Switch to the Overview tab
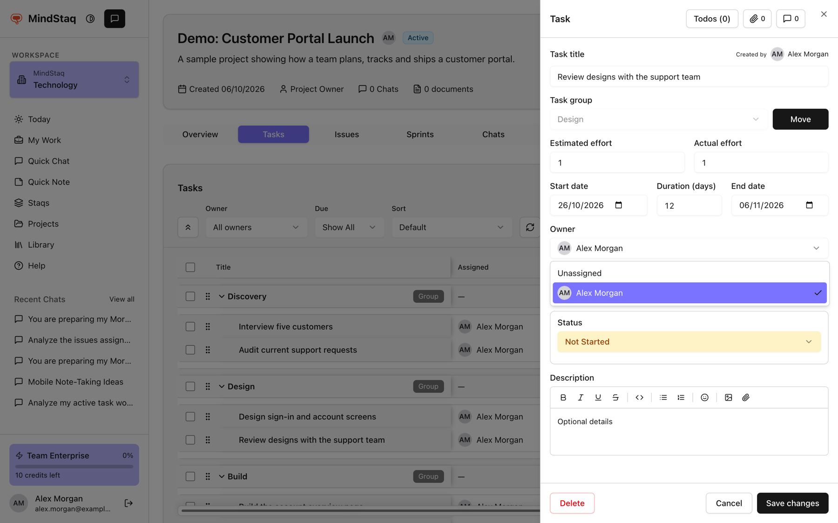Image resolution: width=838 pixels, height=523 pixels. 200,134
